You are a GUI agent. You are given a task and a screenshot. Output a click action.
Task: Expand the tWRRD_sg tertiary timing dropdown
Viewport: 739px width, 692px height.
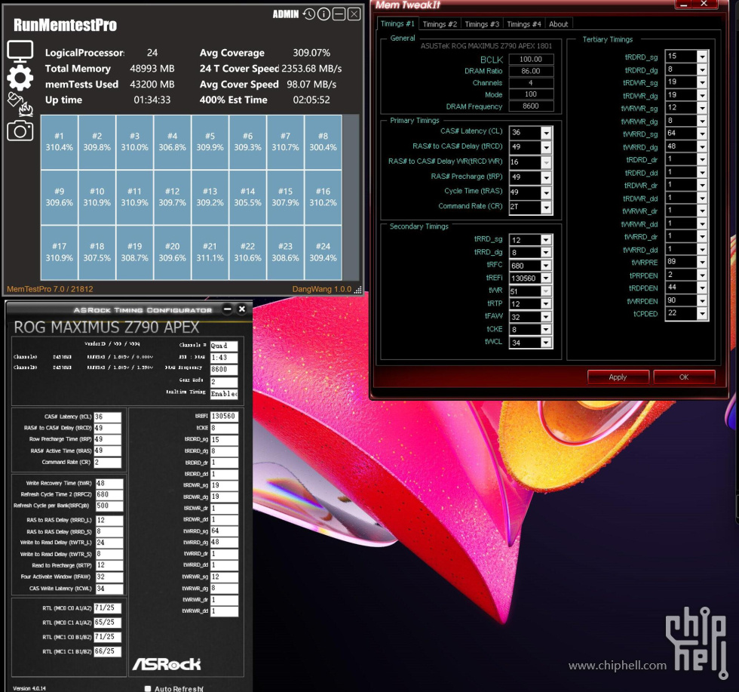[702, 134]
